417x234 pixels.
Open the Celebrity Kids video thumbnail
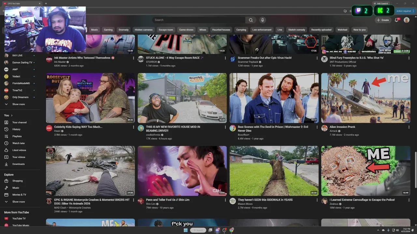(90, 98)
